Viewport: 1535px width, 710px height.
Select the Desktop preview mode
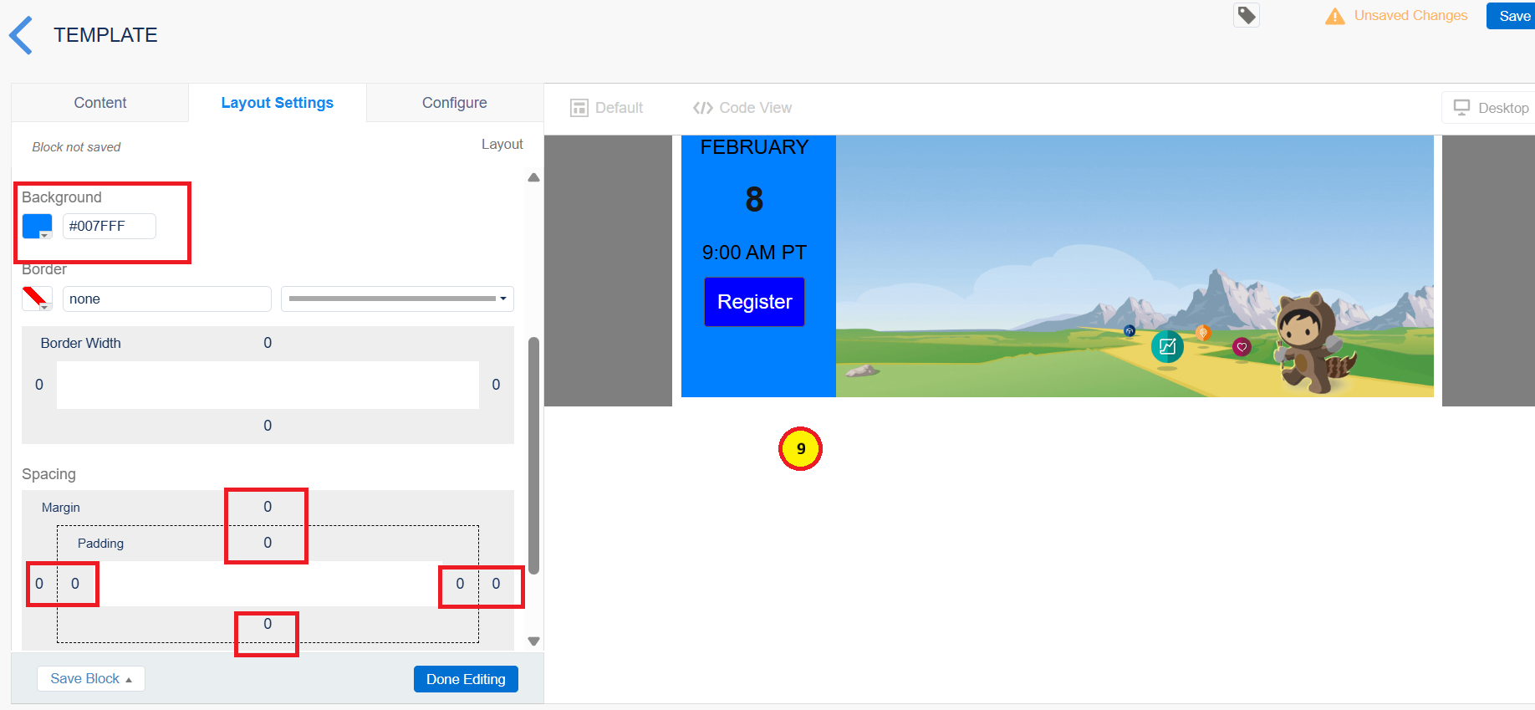pyautogui.click(x=1492, y=108)
